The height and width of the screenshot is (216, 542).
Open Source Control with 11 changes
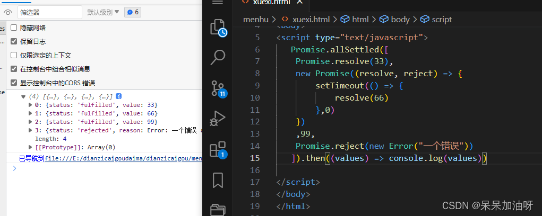pyautogui.click(x=219, y=88)
